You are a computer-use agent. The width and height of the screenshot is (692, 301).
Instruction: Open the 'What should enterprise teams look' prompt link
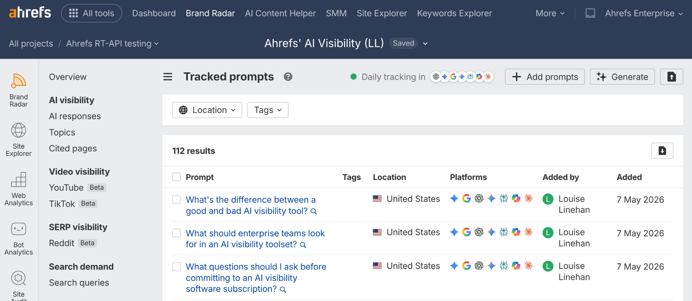255,239
